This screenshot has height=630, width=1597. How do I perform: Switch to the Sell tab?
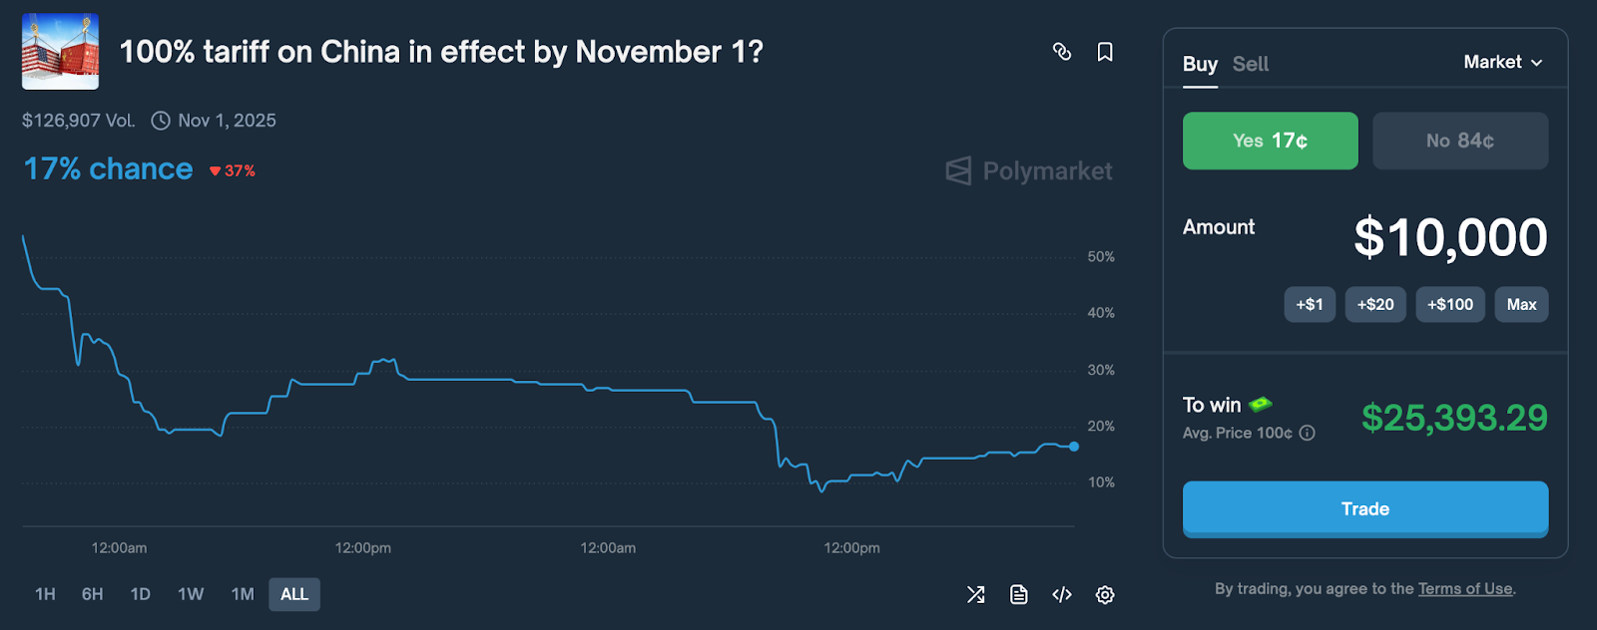click(x=1251, y=64)
